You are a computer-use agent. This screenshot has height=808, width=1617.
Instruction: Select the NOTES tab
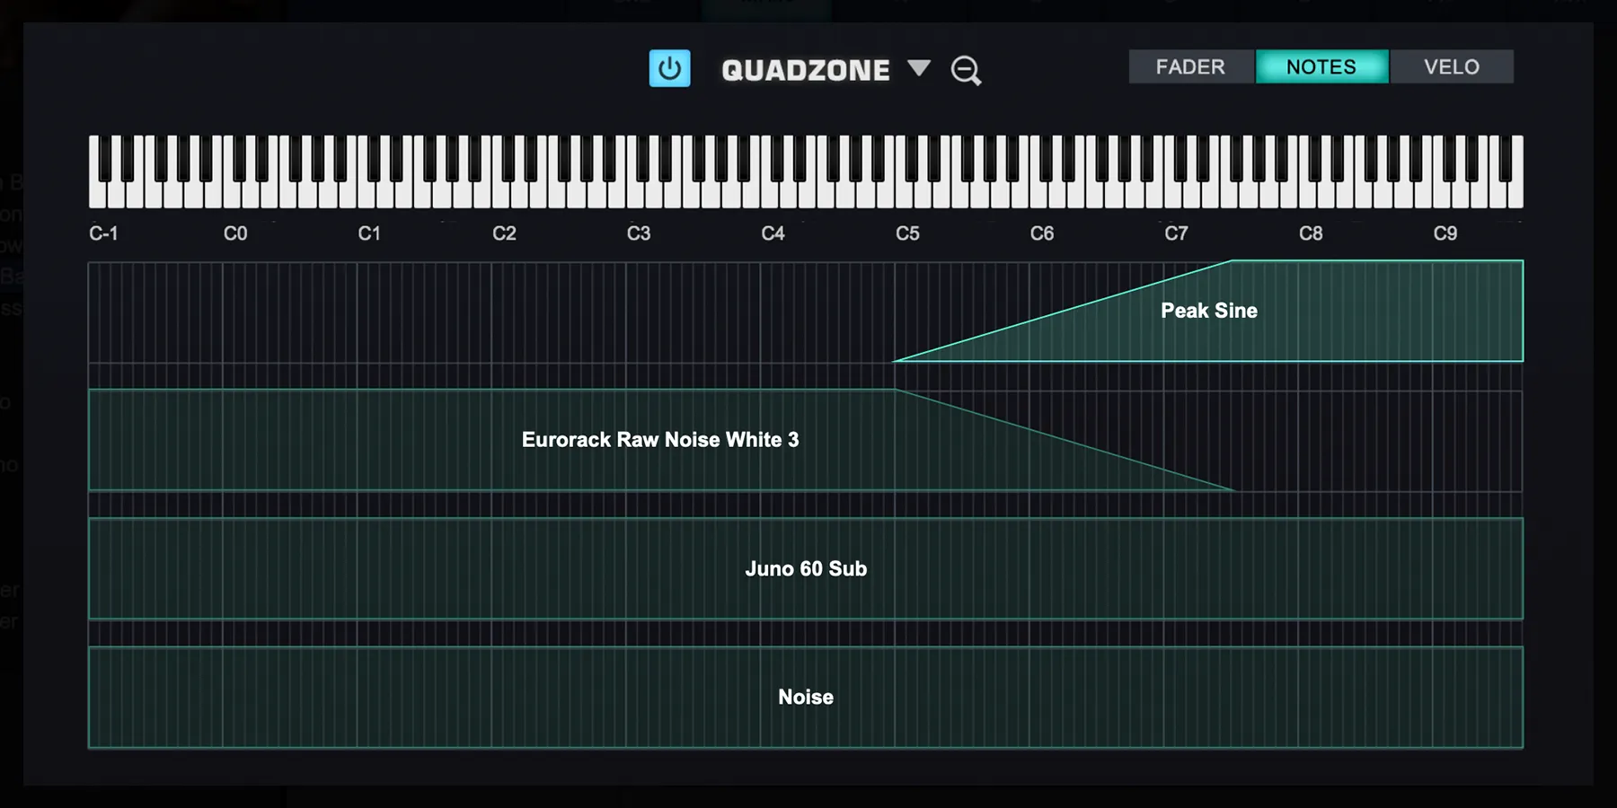coord(1321,67)
